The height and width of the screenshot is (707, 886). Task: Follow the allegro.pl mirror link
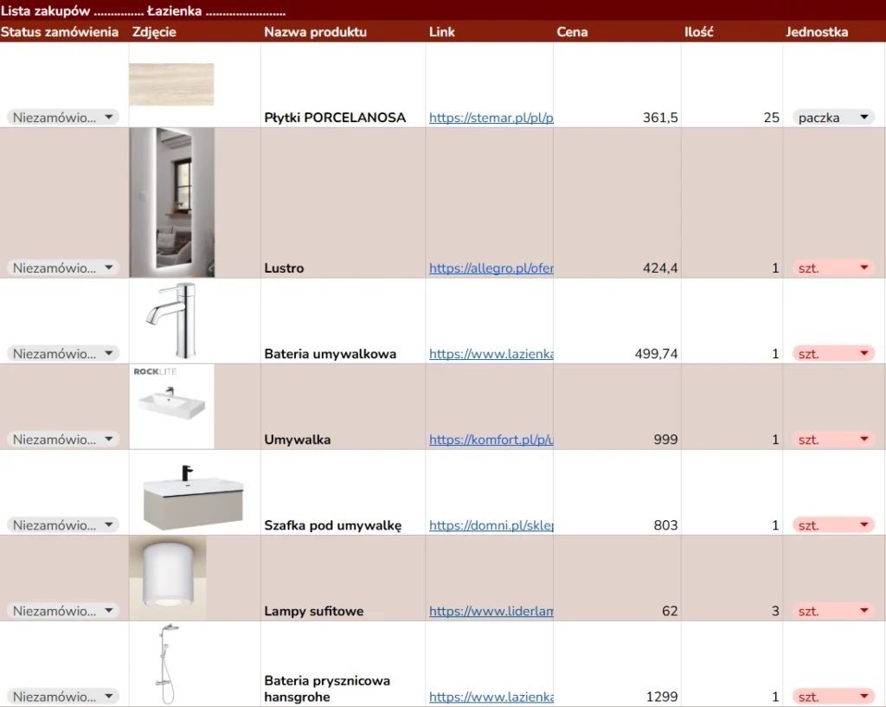coord(491,268)
